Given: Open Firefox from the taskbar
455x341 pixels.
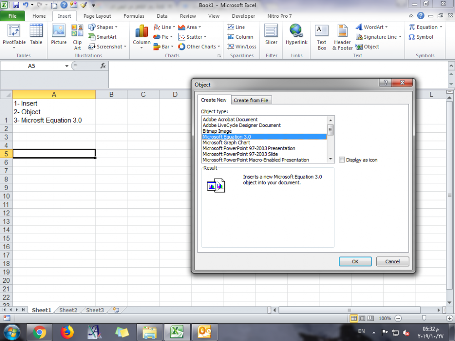Looking at the screenshot, I should tap(67, 332).
